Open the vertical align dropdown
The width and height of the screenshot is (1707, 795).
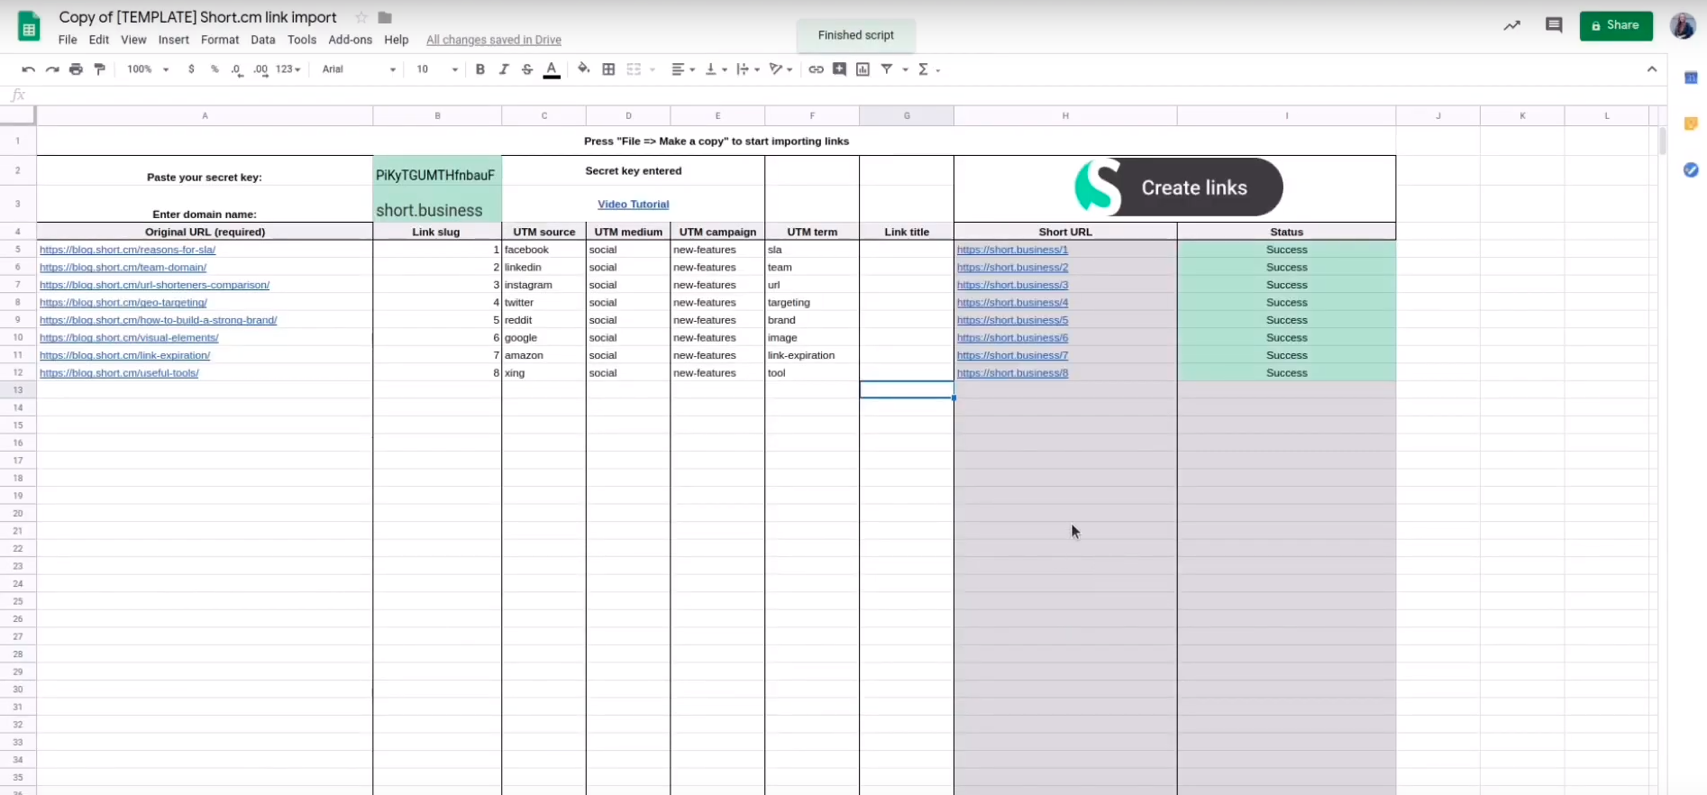(717, 69)
